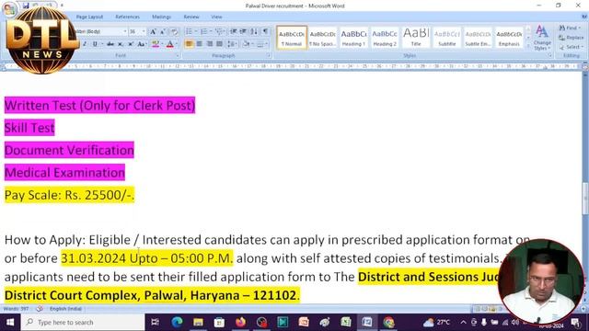Image resolution: width=589 pixels, height=331 pixels.
Task: Switch to the References tab
Action: pos(127,17)
